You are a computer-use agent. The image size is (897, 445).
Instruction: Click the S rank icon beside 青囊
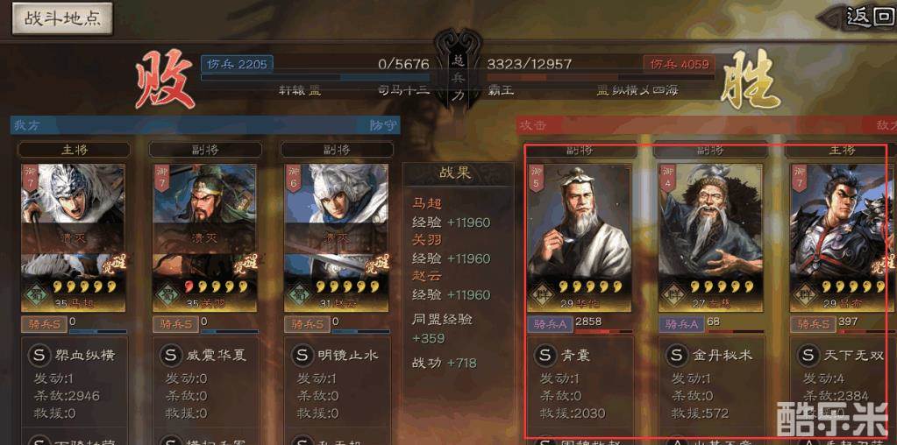coord(545,356)
